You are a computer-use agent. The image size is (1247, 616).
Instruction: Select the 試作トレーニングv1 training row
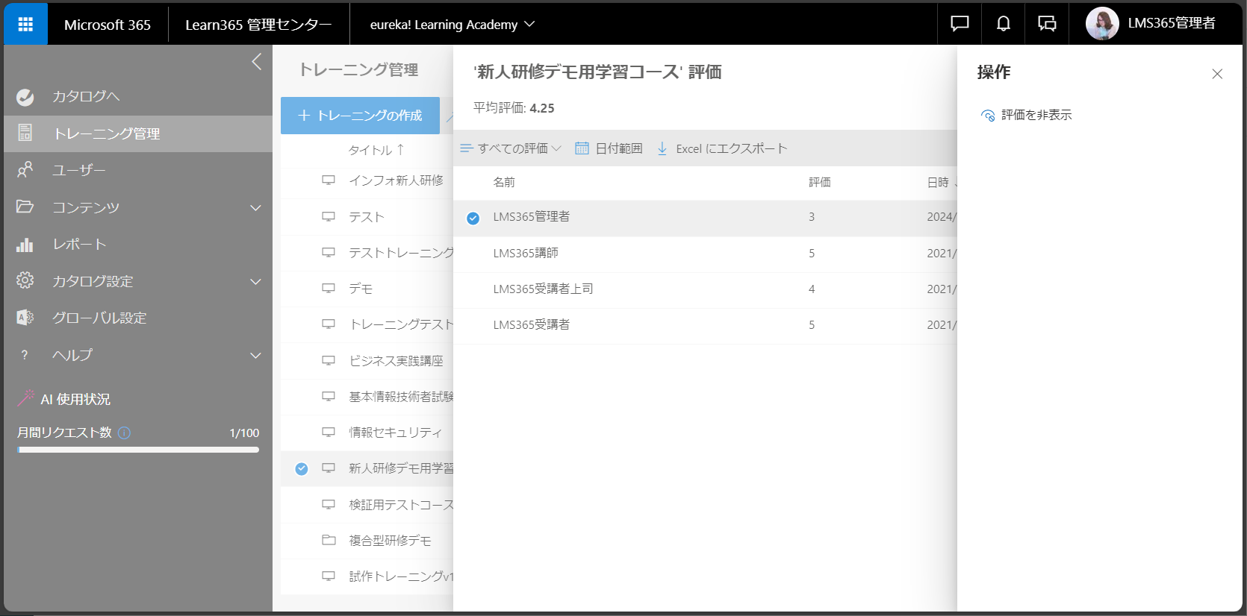click(x=367, y=576)
